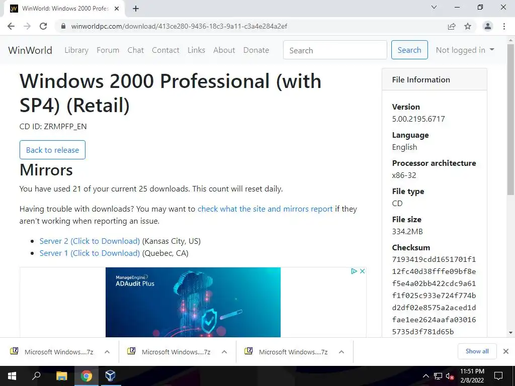Click scrollbar down arrow
The image size is (515, 386).
point(511,333)
